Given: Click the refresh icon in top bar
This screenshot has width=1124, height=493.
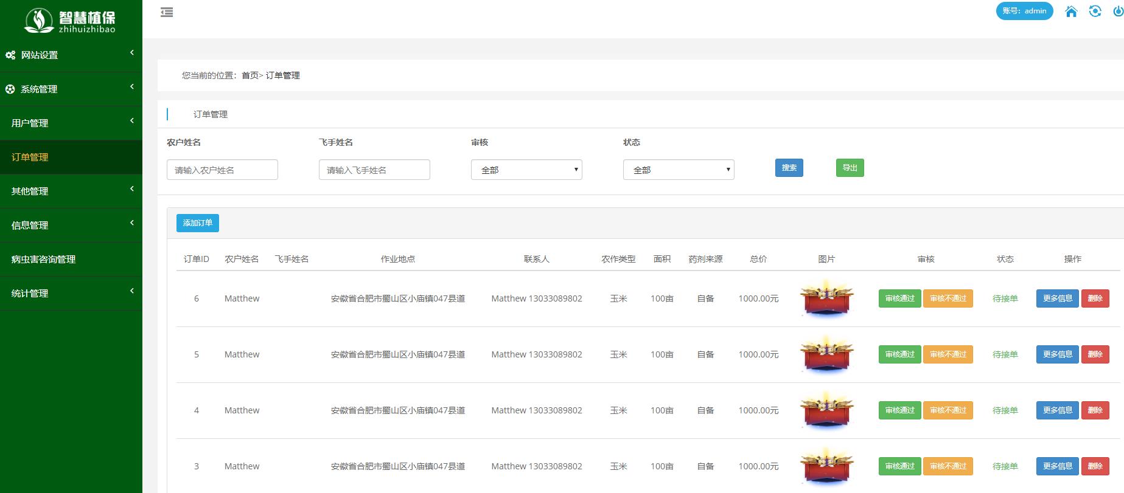Looking at the screenshot, I should pyautogui.click(x=1095, y=12).
